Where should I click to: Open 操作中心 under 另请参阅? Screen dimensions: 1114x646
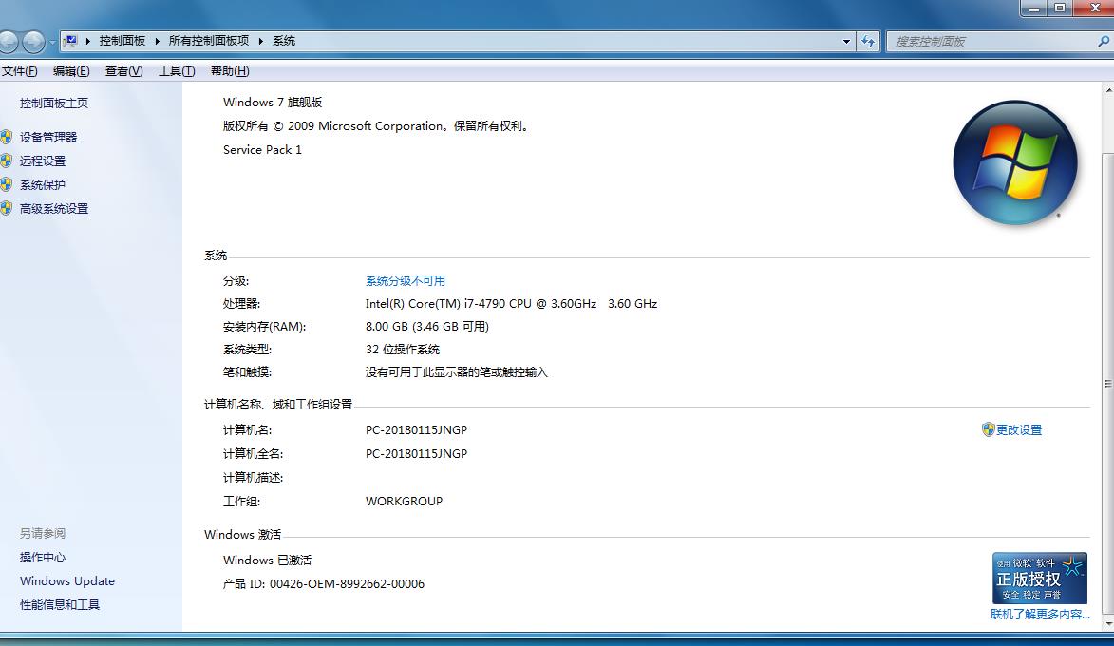pos(43,557)
